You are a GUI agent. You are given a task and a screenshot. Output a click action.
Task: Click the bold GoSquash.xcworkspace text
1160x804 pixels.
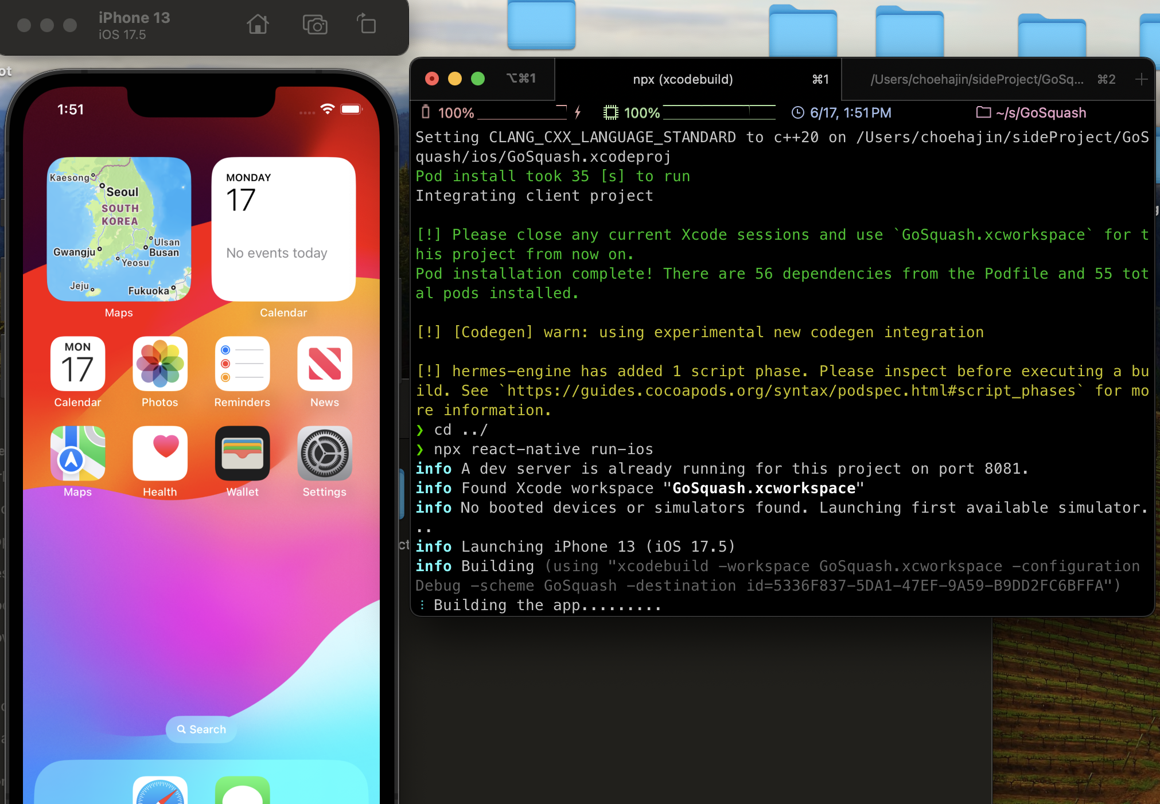click(764, 488)
